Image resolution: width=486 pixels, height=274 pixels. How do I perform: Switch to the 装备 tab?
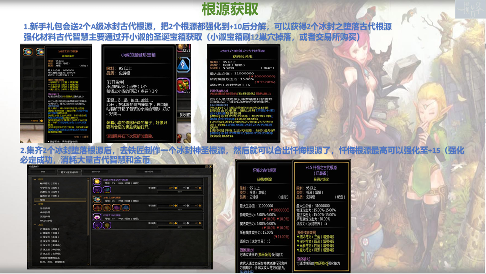point(43,172)
